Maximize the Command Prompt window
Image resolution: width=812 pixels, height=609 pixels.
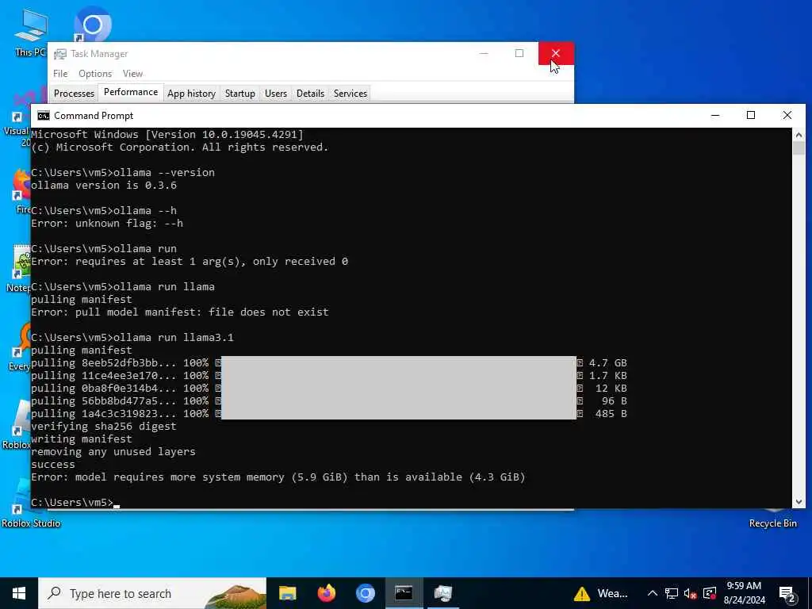pos(751,116)
